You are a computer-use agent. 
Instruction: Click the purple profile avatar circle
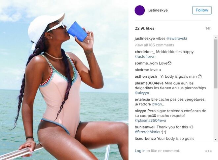(x=140, y=11)
